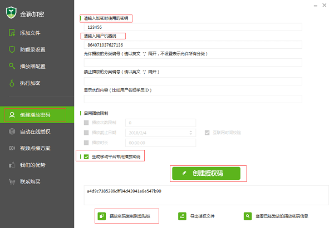This screenshot has width=334, height=228.
Task: Click 播放密码复制到剪贴板 label
Action: 130,216
